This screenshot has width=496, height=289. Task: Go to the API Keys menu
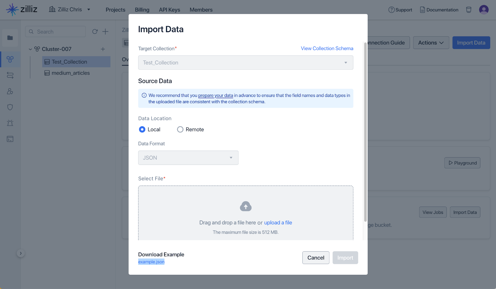pyautogui.click(x=169, y=10)
